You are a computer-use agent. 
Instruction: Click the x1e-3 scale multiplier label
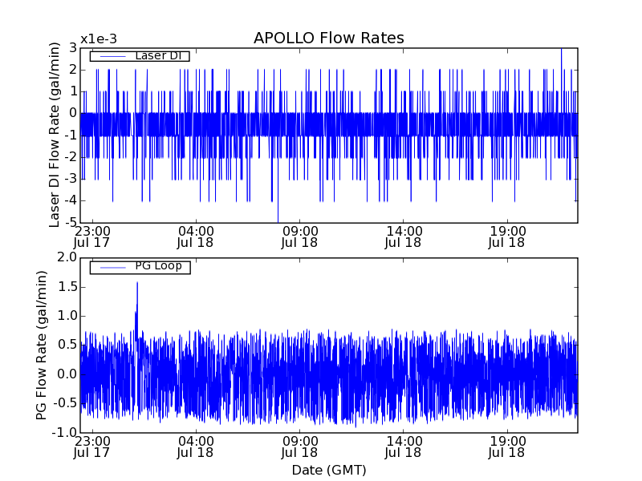pyautogui.click(x=98, y=39)
